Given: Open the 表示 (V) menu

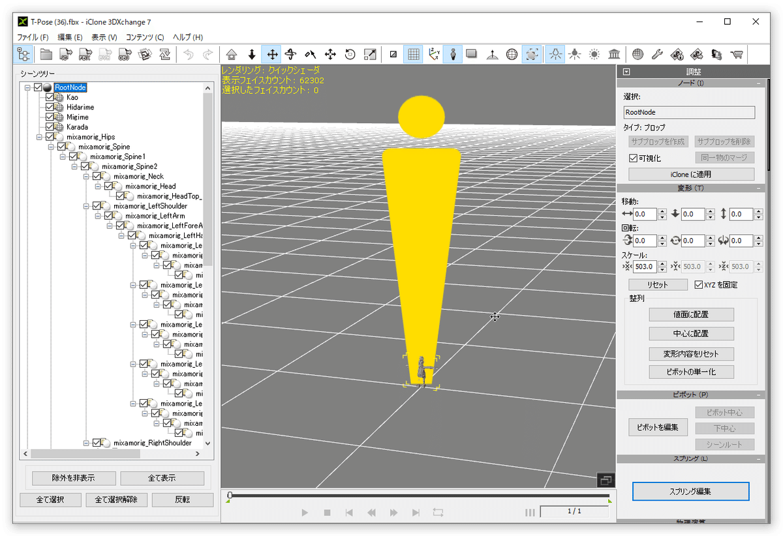Looking at the screenshot, I should click(104, 37).
